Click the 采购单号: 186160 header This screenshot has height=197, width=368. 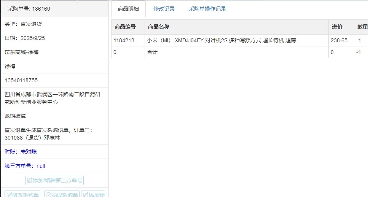pyautogui.click(x=29, y=9)
